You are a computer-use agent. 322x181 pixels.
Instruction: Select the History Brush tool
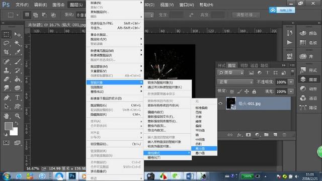coord(18,70)
